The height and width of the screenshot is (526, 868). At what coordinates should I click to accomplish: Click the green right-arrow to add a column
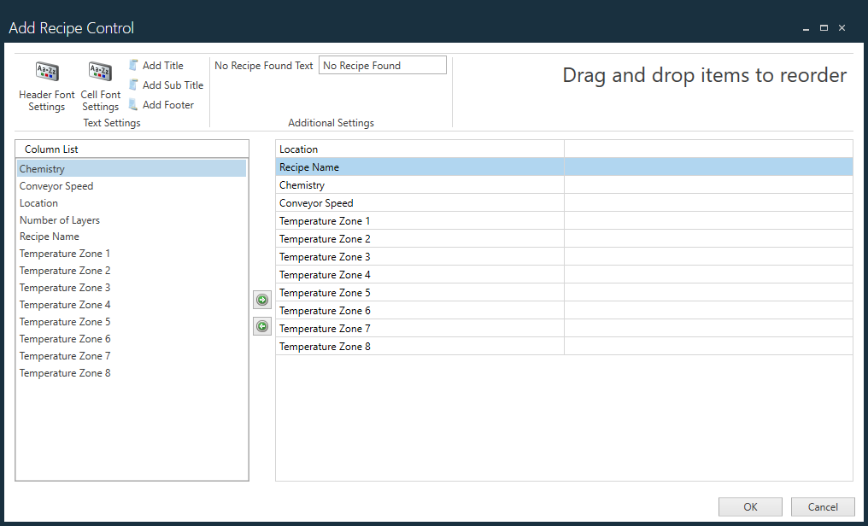[262, 299]
